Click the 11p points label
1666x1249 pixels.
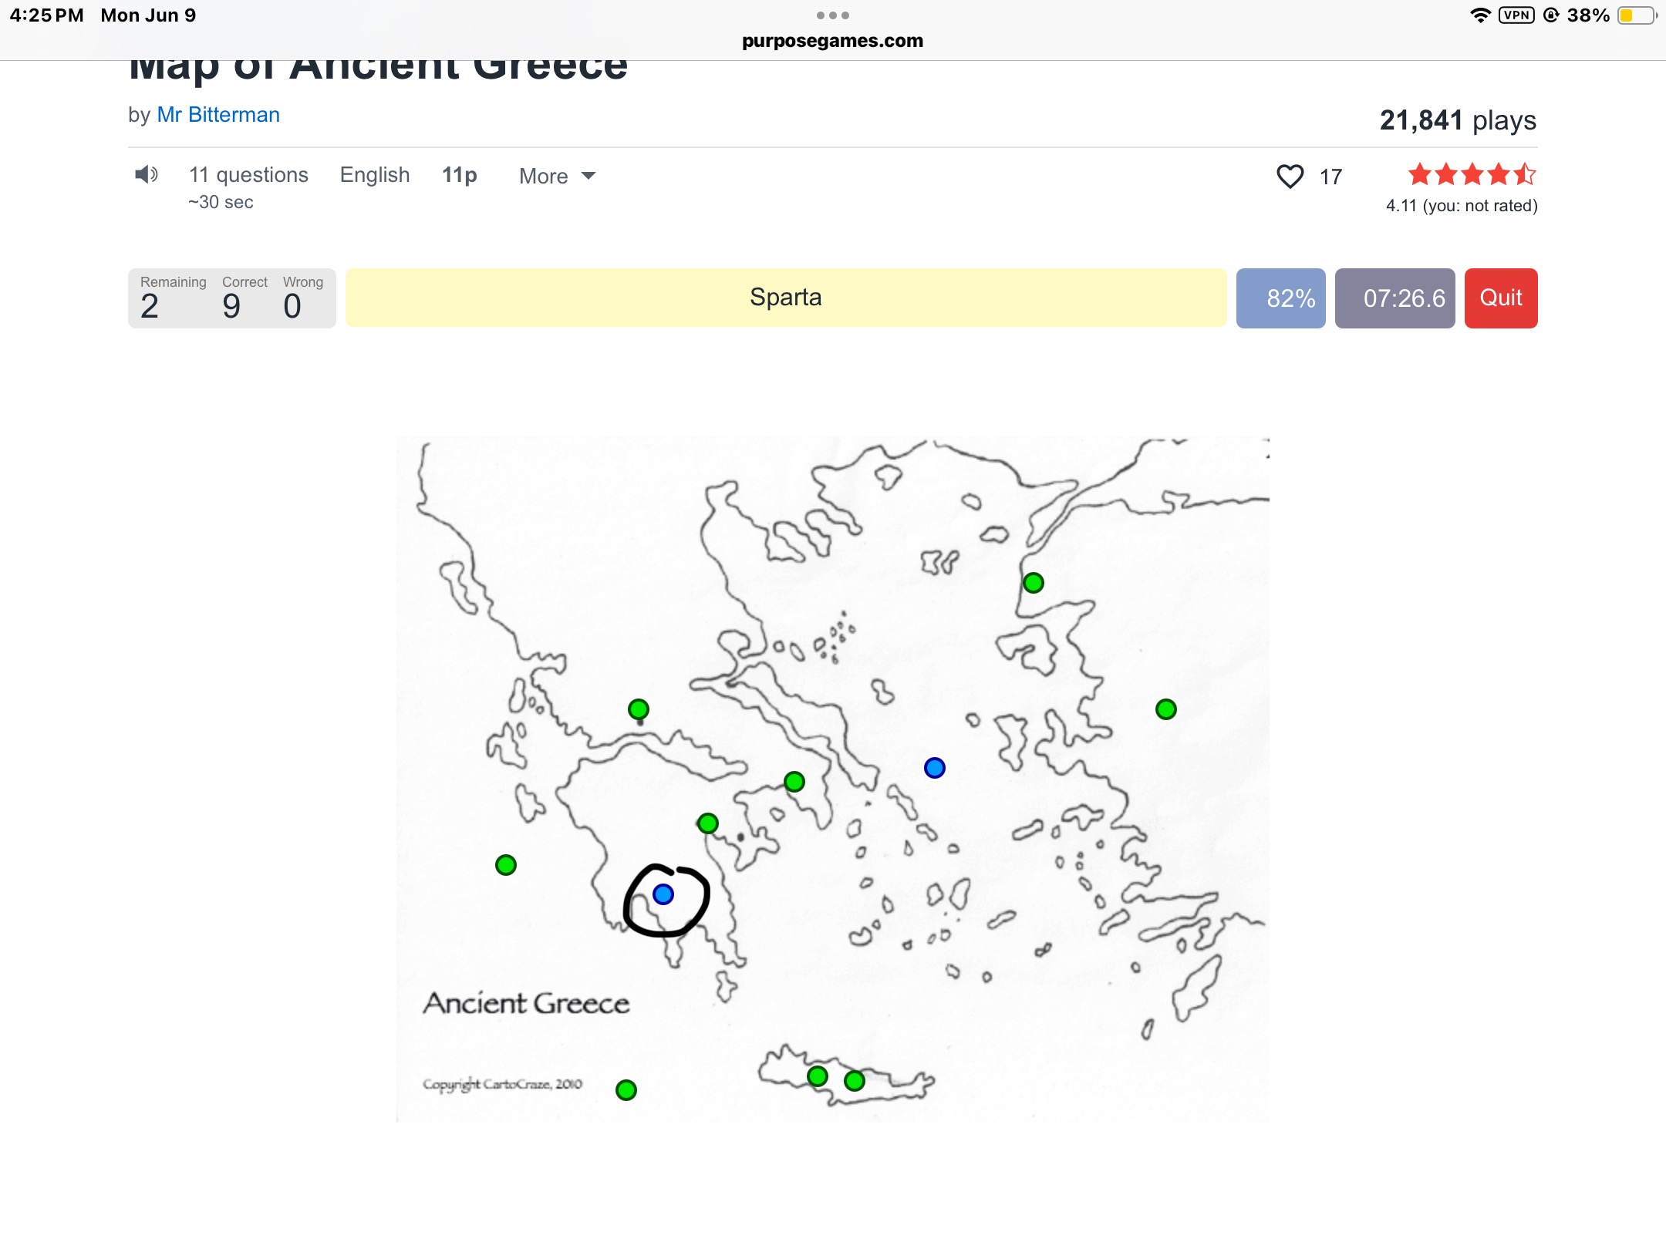(x=459, y=175)
